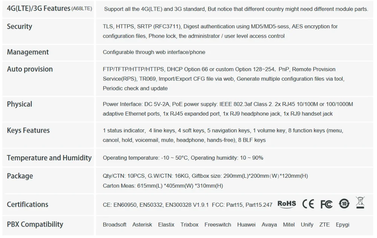Click the circular 10-year environmental icon
This screenshot has height=238, width=377.
coord(344,204)
